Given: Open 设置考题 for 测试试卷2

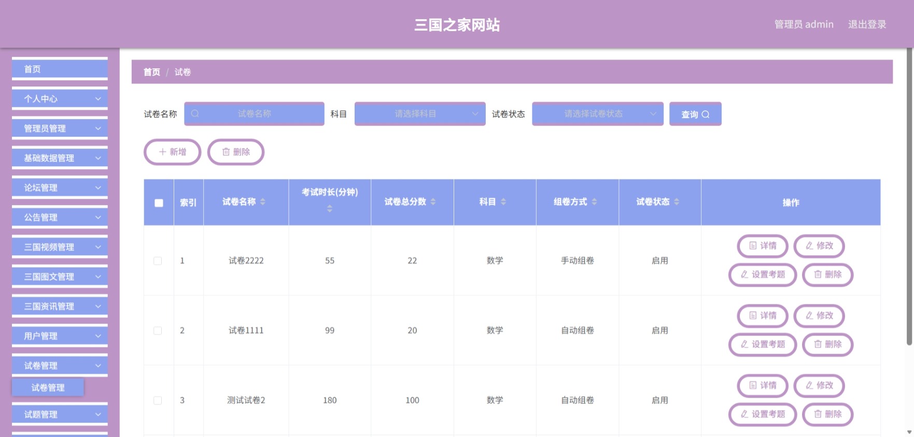Looking at the screenshot, I should point(763,415).
